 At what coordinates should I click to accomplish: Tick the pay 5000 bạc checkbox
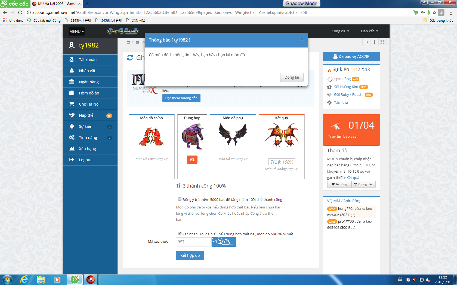pyautogui.click(x=180, y=199)
